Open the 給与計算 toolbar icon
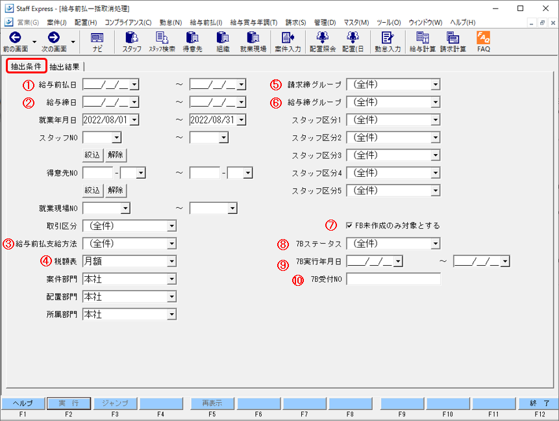Screen dimensions: 559x421 click(423, 42)
